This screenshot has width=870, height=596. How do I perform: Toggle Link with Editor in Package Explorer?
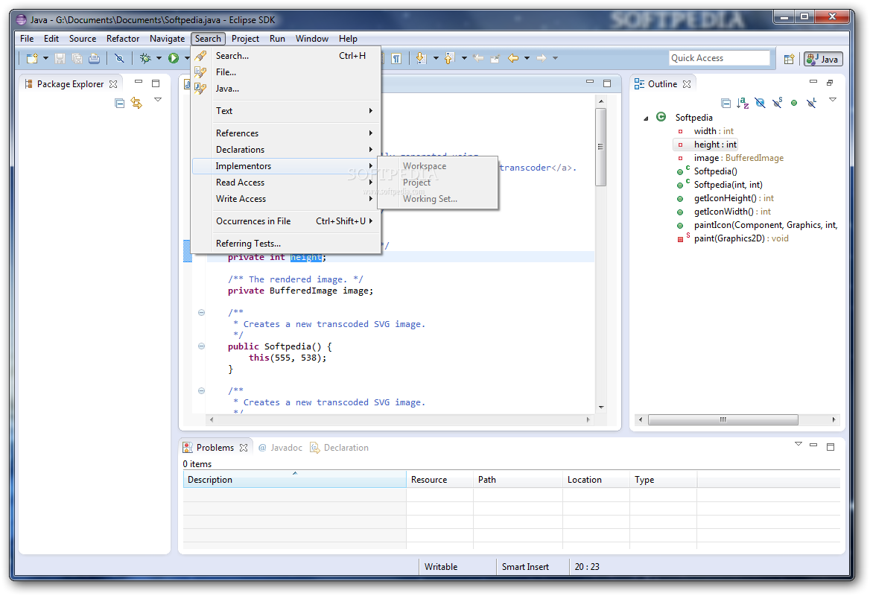coord(136,104)
